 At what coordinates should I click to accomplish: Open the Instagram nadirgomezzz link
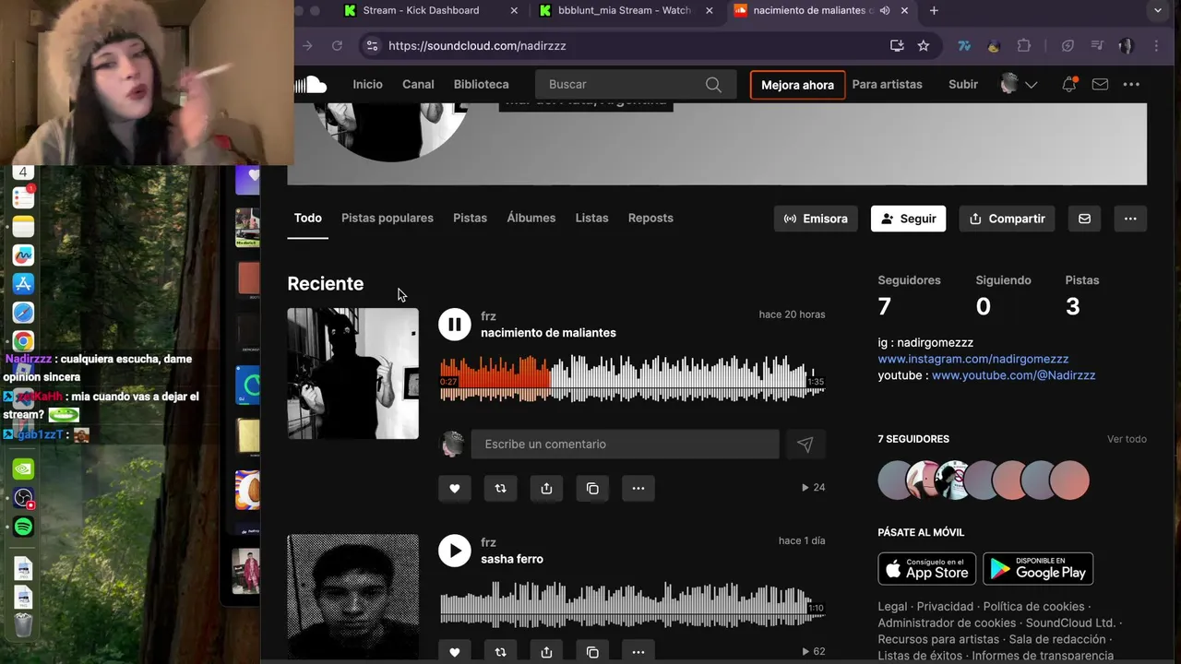[x=972, y=359]
